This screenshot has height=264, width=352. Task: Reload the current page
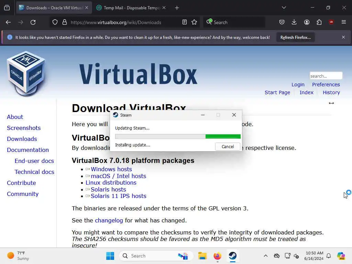pyautogui.click(x=33, y=22)
